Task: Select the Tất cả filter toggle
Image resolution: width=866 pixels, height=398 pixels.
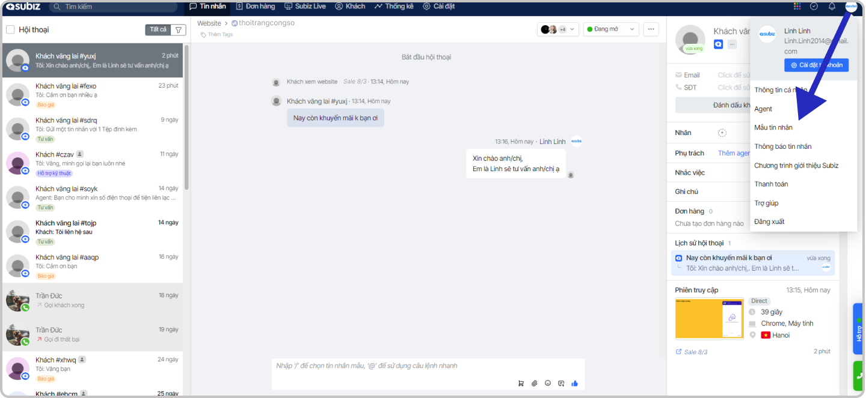Action: pos(158,29)
